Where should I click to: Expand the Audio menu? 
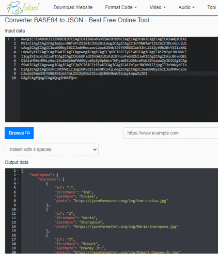click(187, 7)
